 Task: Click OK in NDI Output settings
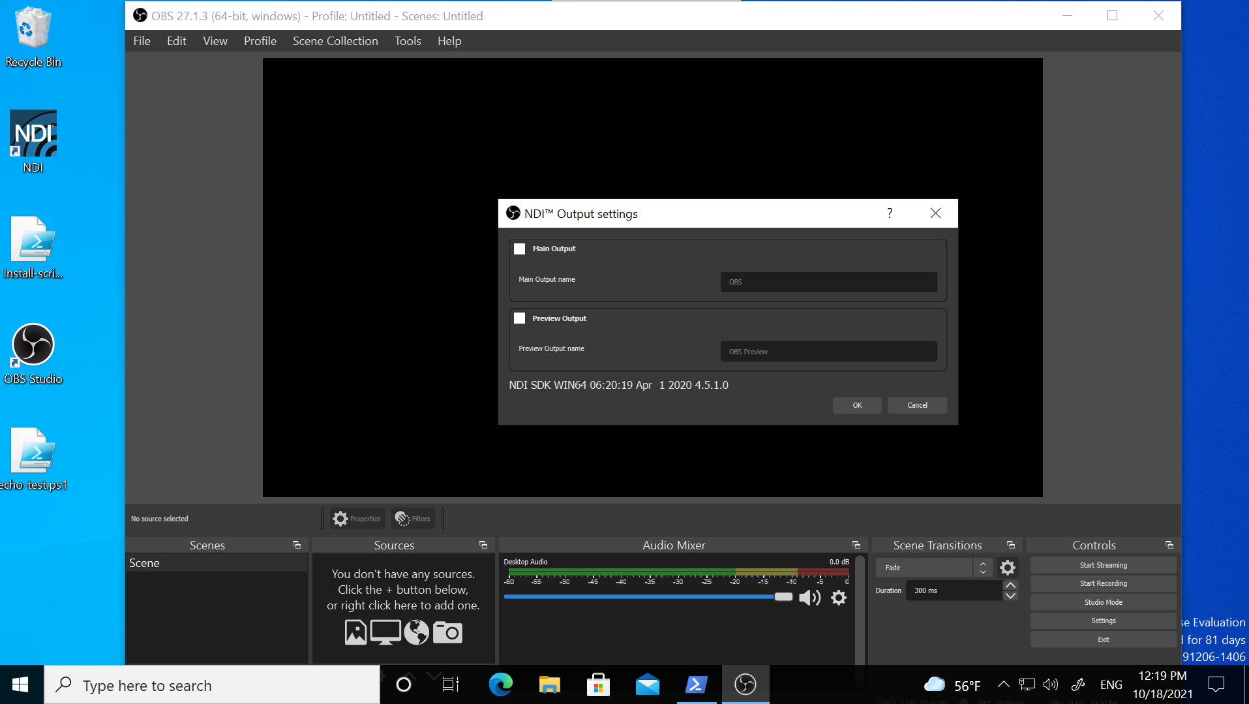(856, 405)
